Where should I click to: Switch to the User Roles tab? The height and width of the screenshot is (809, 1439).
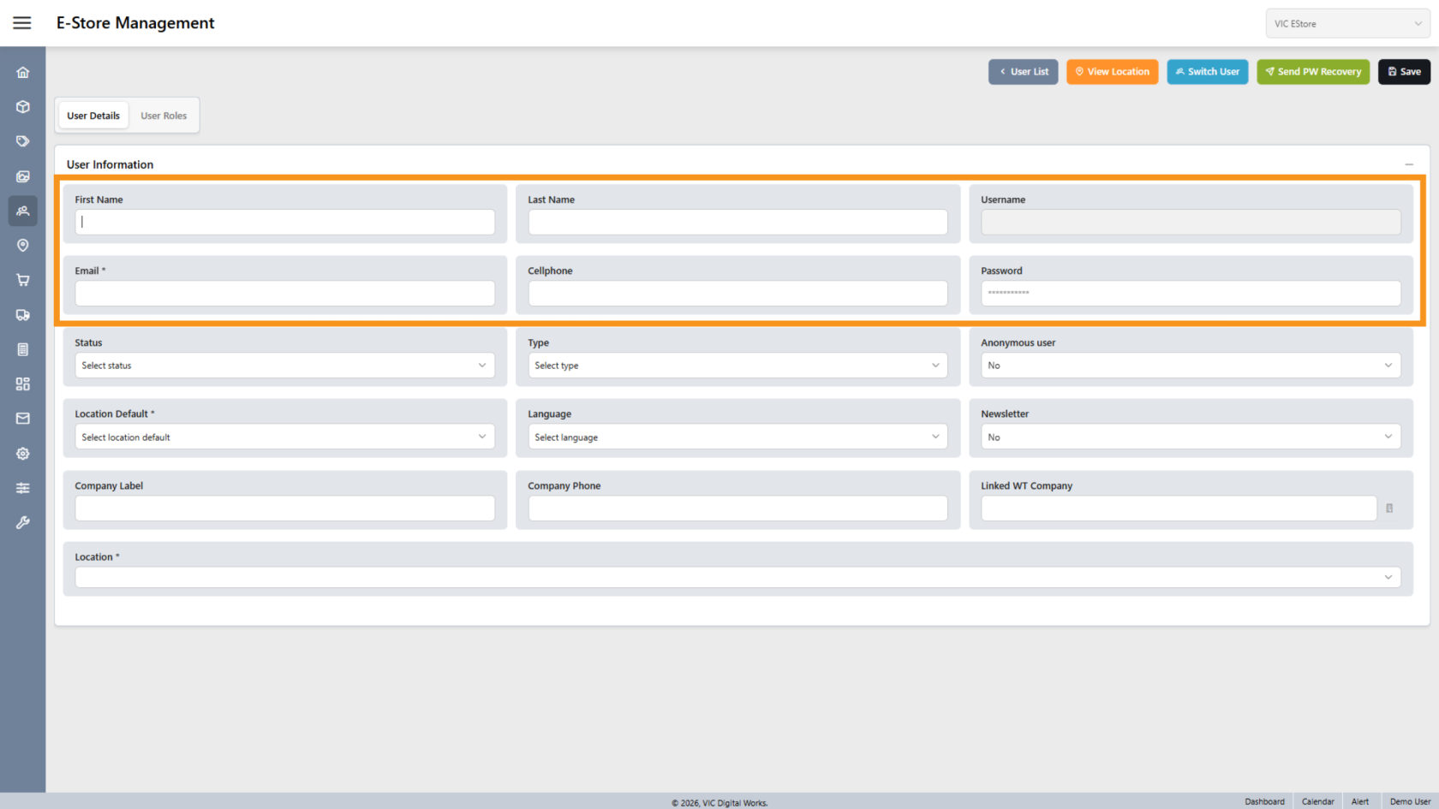click(164, 116)
